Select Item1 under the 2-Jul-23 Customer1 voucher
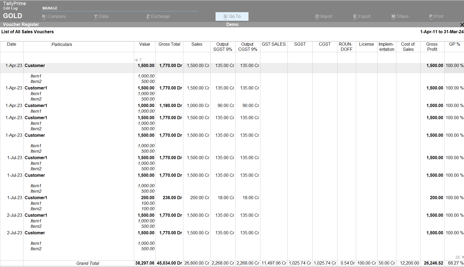This screenshot has height=267, width=464. pyautogui.click(x=36, y=221)
